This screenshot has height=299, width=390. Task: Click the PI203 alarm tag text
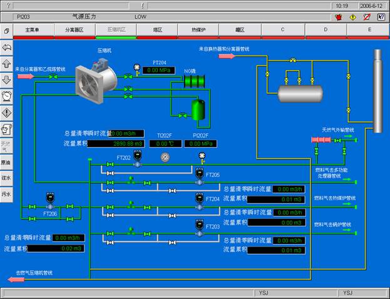23,17
